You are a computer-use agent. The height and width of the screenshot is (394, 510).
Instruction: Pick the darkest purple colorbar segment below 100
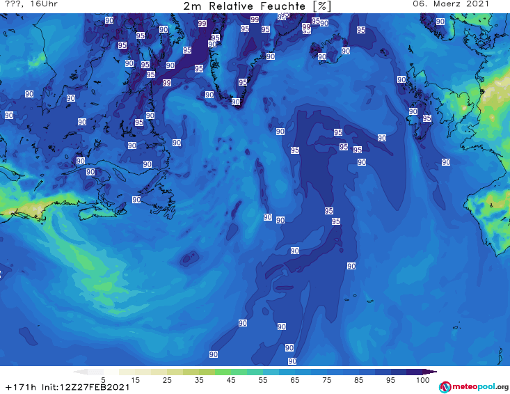[415, 372]
